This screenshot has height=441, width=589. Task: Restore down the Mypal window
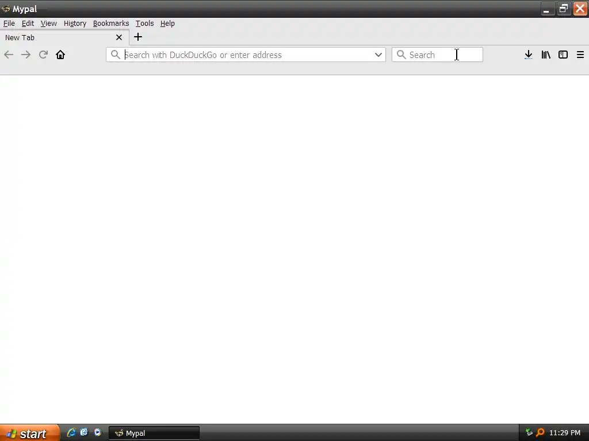[563, 9]
